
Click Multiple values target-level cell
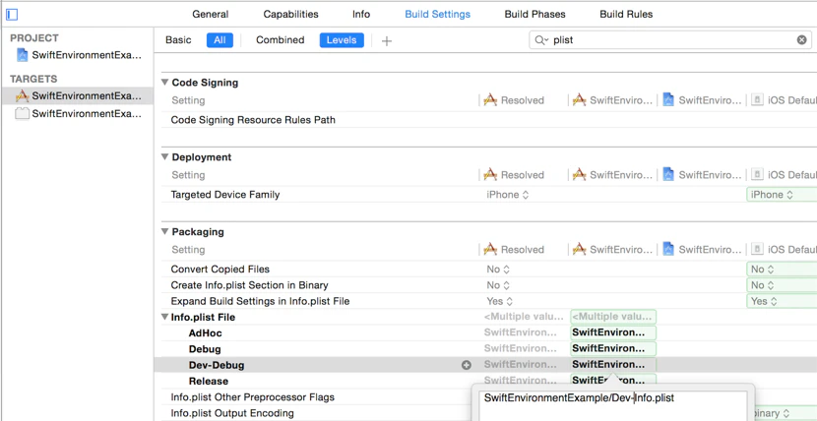point(613,317)
